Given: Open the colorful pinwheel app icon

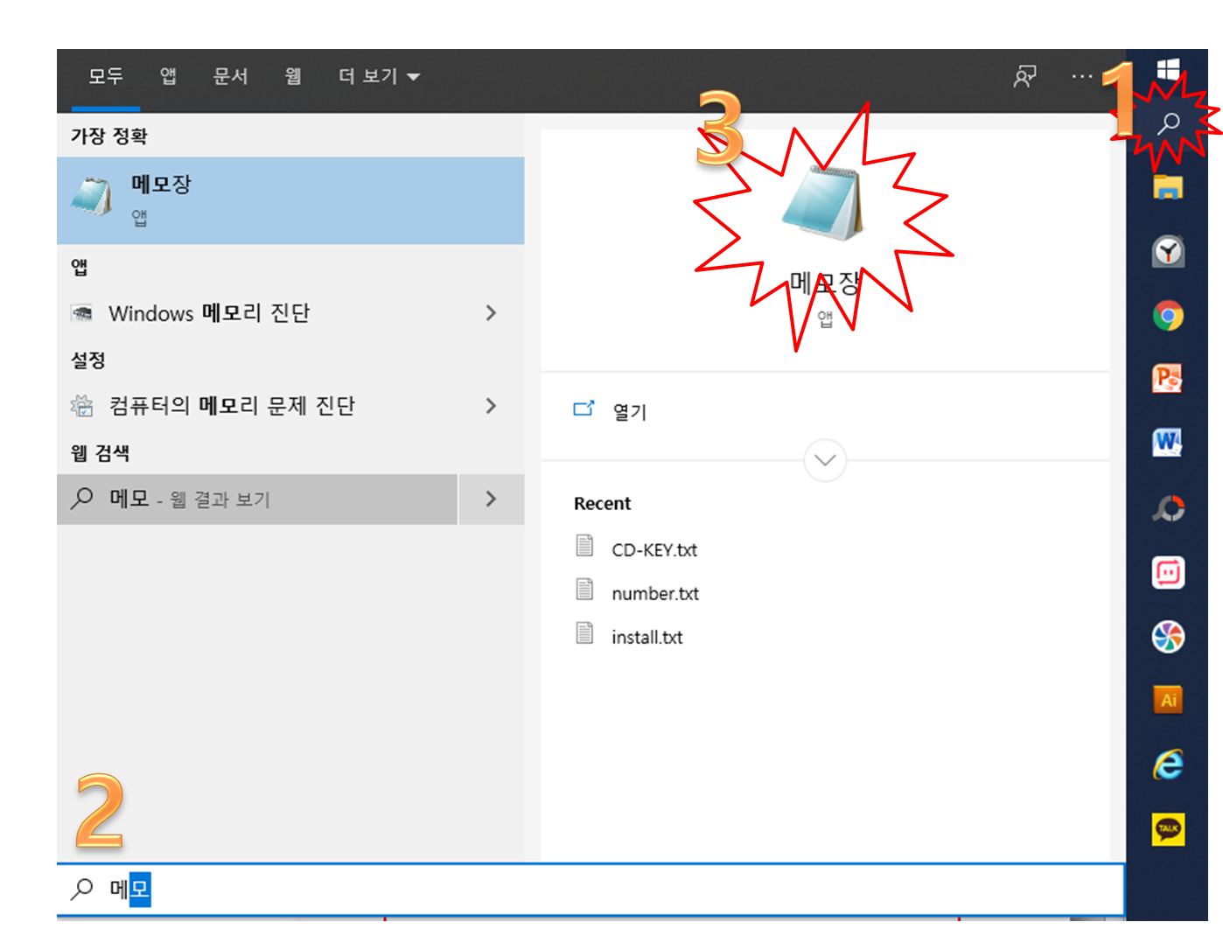Looking at the screenshot, I should tap(1168, 637).
